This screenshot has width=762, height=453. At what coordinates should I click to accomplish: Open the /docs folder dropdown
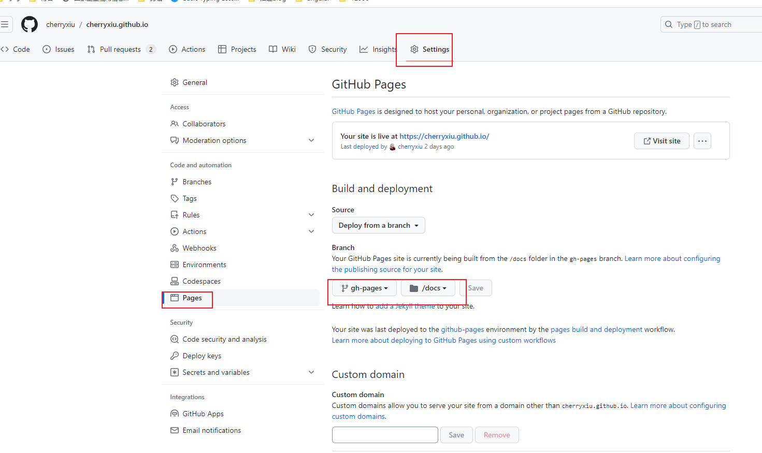click(x=428, y=288)
